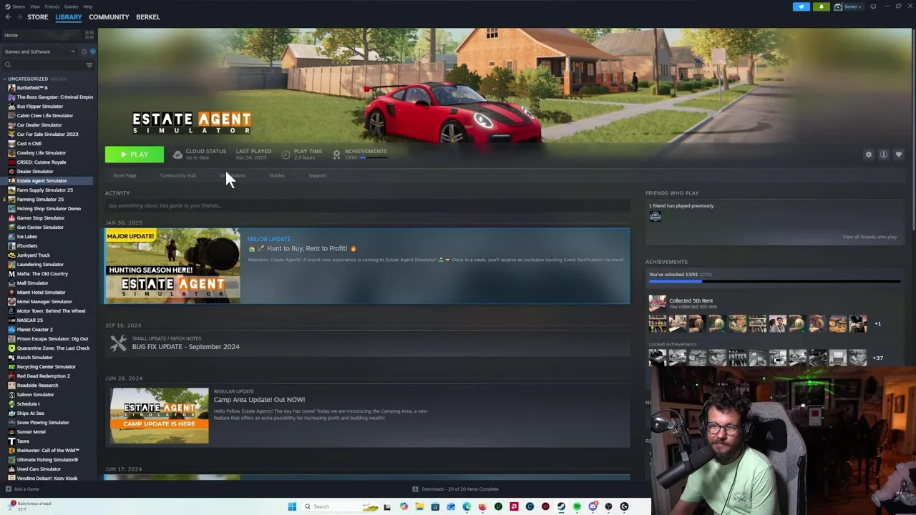Open File Explorer from the taskbar
This screenshot has height=515, width=916.
[x=419, y=506]
